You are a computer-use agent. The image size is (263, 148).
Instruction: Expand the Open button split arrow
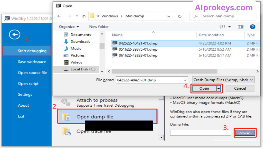coord(219,88)
